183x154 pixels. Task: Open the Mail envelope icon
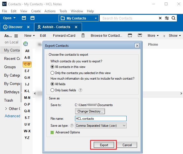[x=24, y=18]
